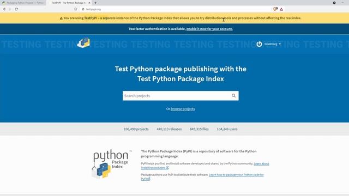Click the browser profile icon top right

334,3
